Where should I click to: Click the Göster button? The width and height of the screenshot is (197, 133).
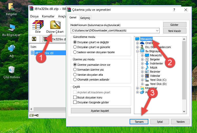pos(175,25)
